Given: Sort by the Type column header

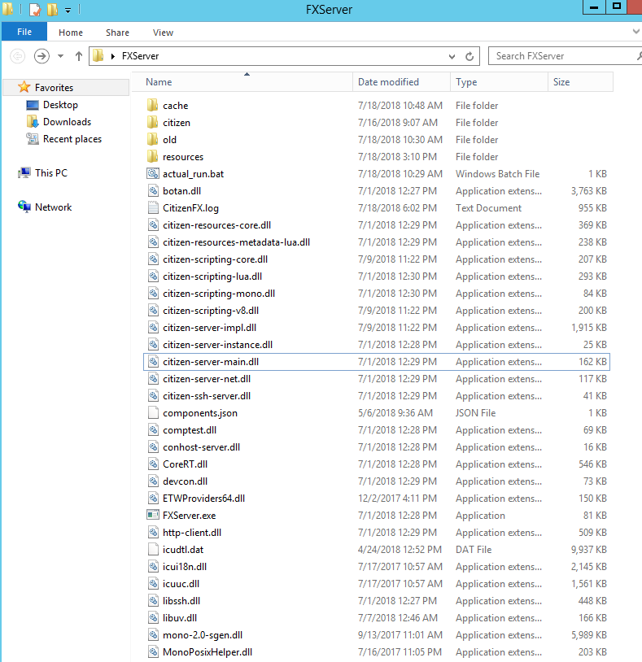Looking at the screenshot, I should tap(500, 82).
